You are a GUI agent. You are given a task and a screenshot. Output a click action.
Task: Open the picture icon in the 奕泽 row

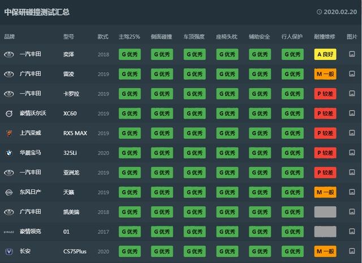point(352,54)
